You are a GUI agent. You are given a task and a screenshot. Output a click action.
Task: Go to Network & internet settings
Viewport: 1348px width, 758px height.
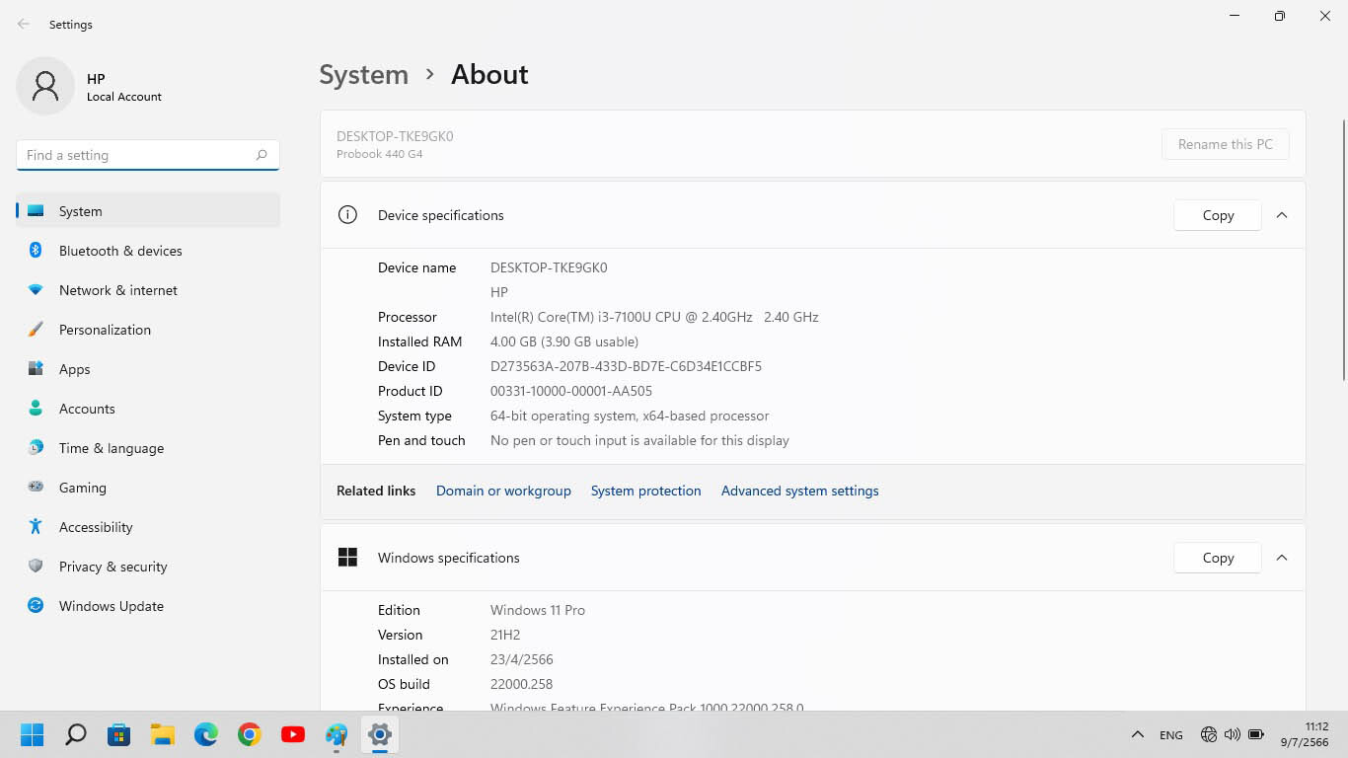click(148, 290)
